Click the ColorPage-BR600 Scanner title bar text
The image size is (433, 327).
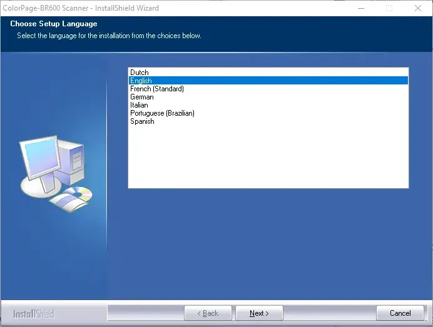pos(81,8)
